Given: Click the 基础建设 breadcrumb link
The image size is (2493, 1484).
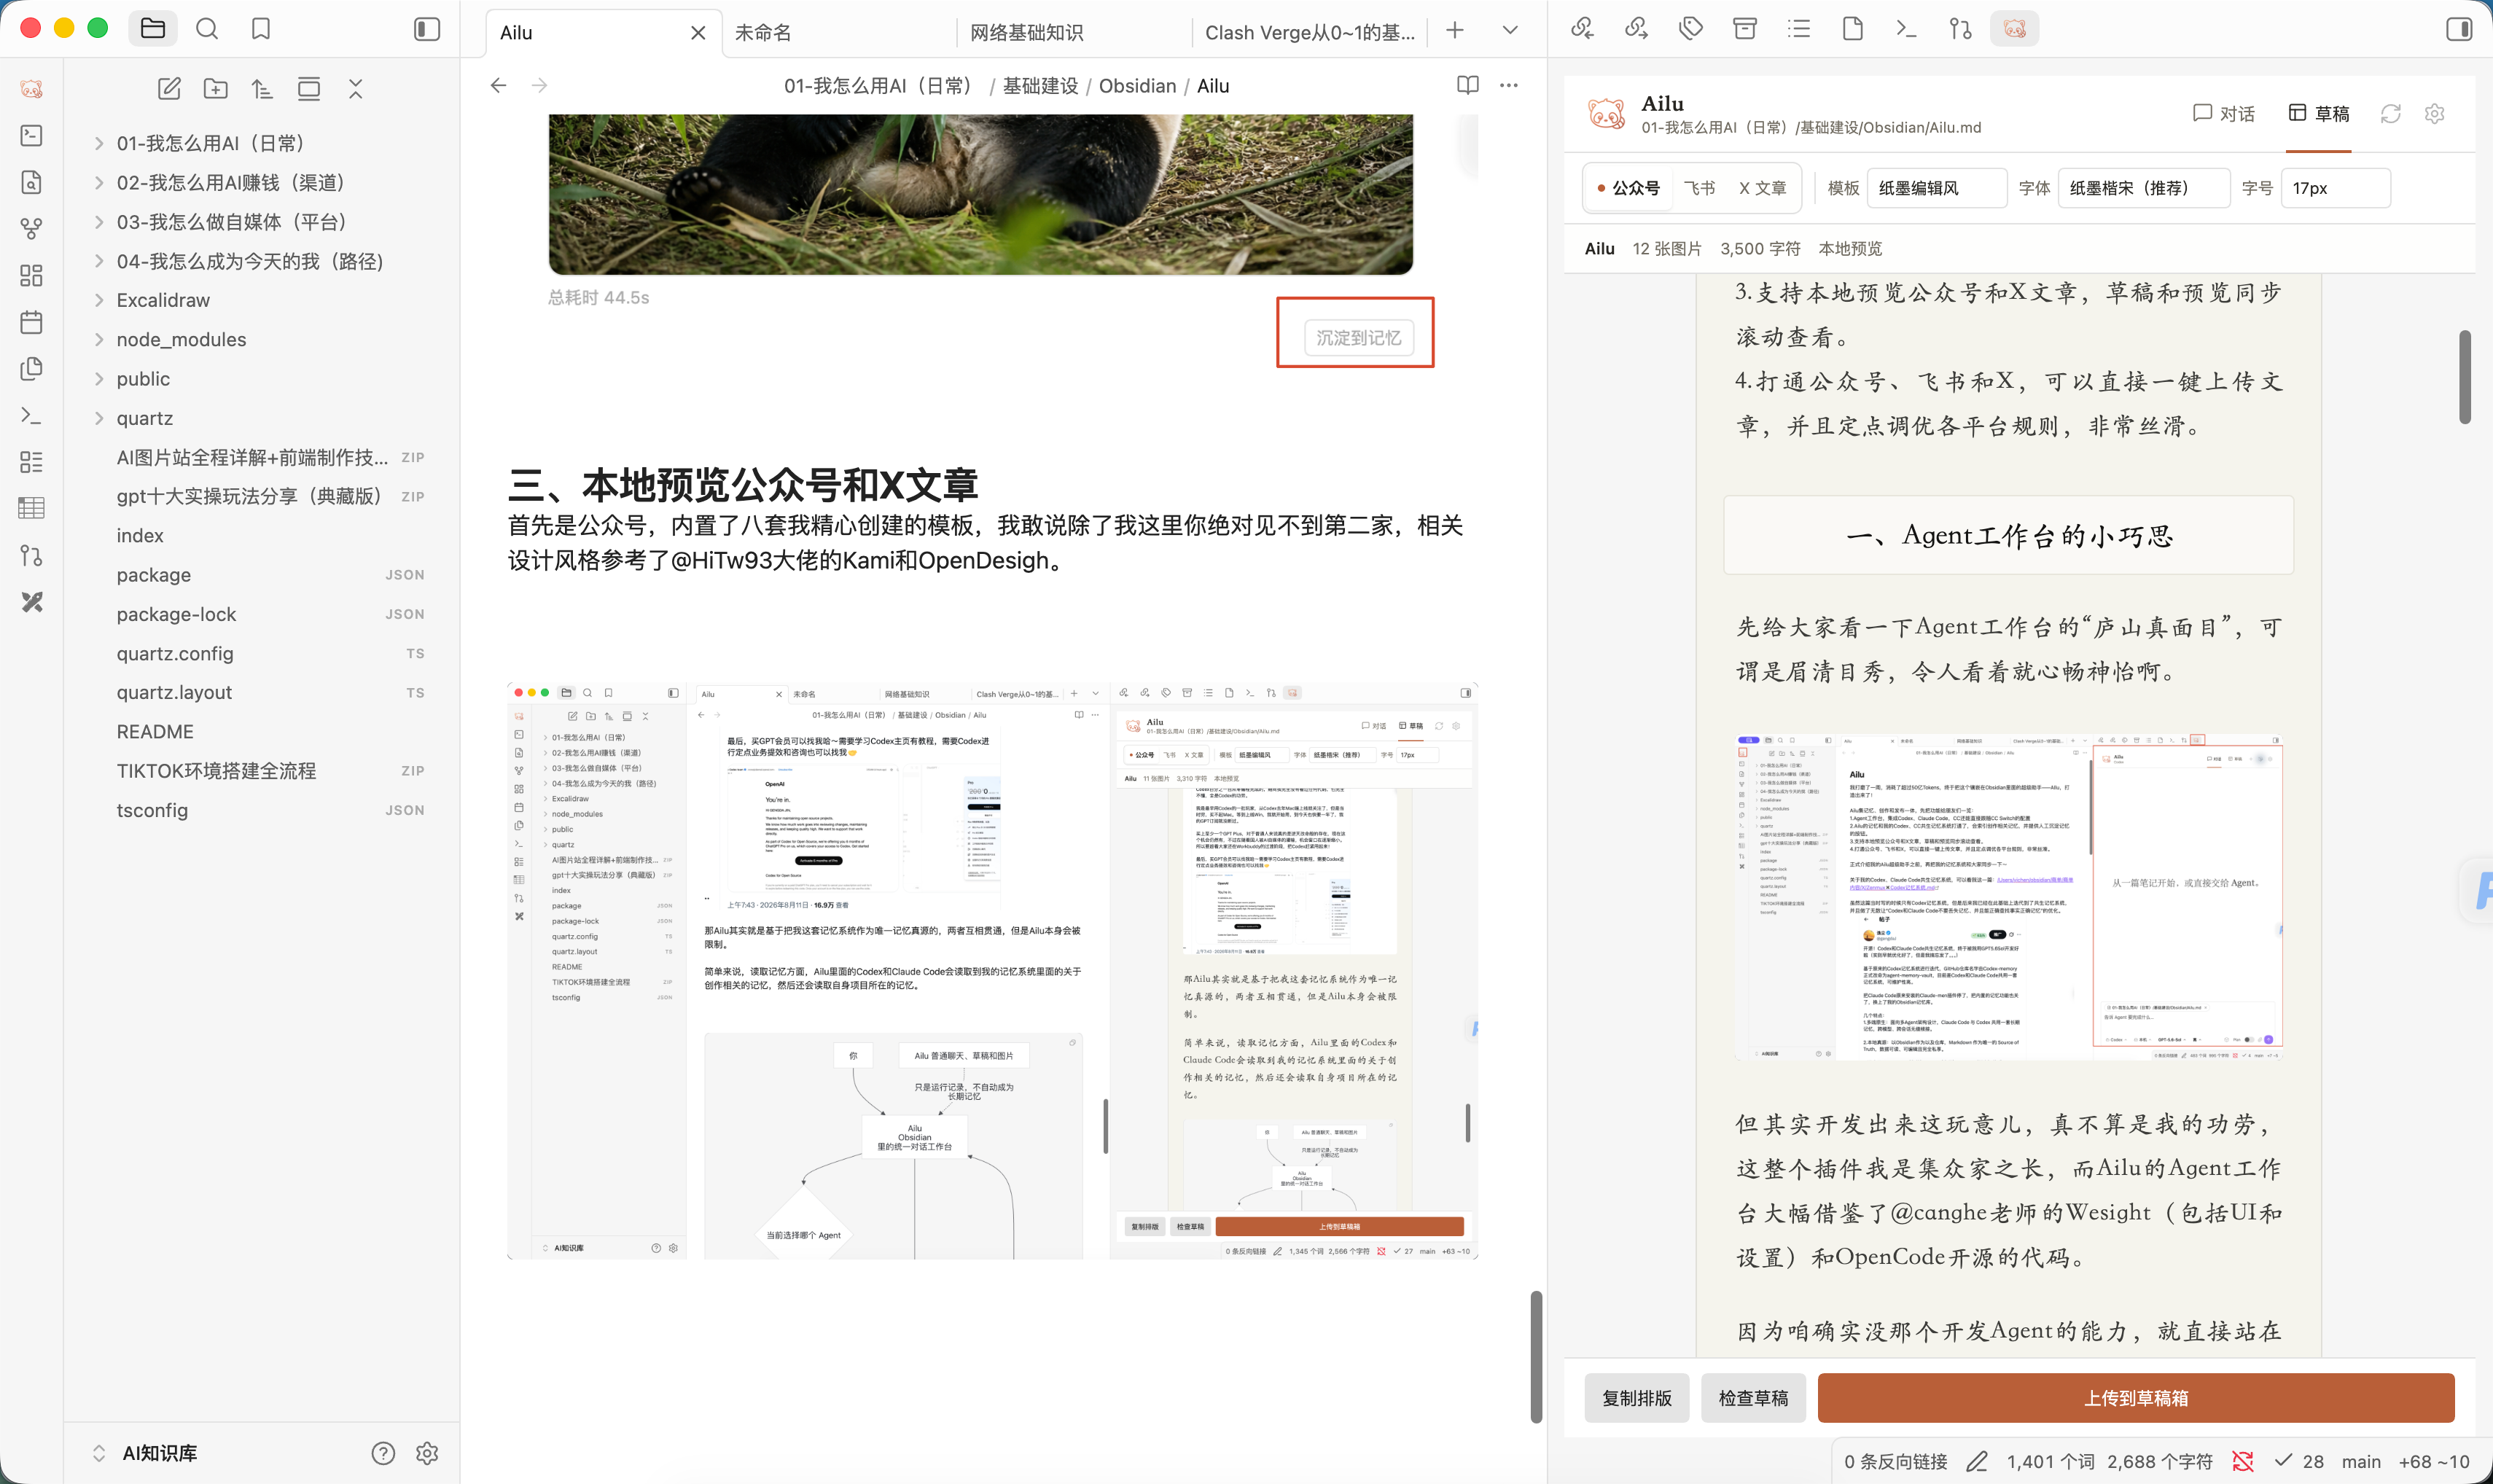Looking at the screenshot, I should pos(1040,86).
